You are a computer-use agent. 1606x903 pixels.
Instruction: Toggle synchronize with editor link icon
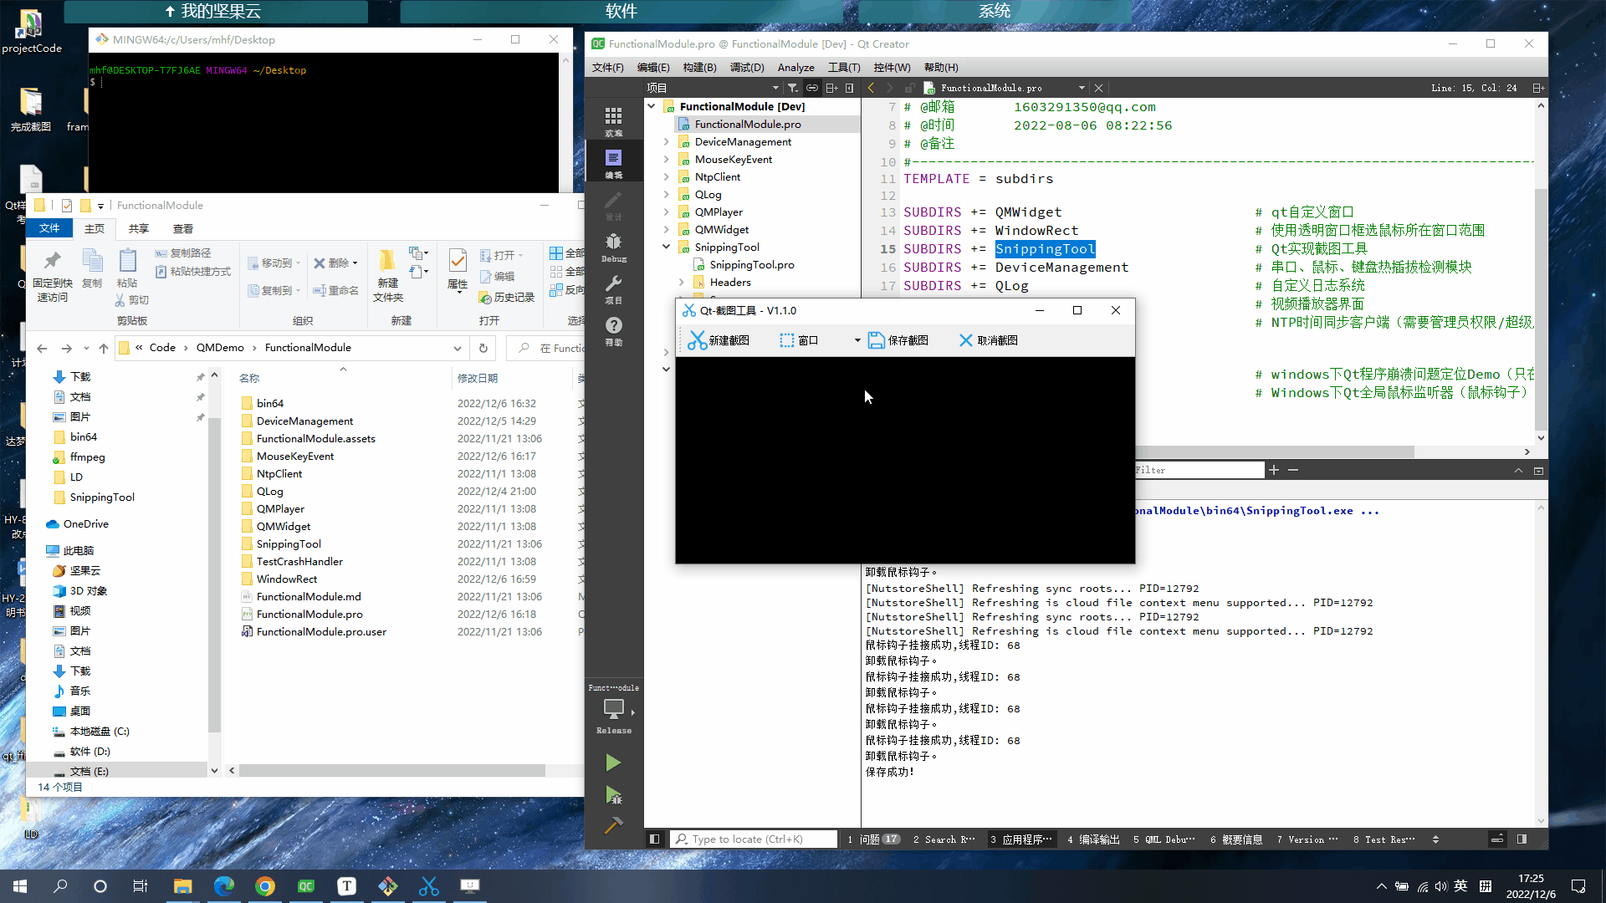(x=811, y=88)
